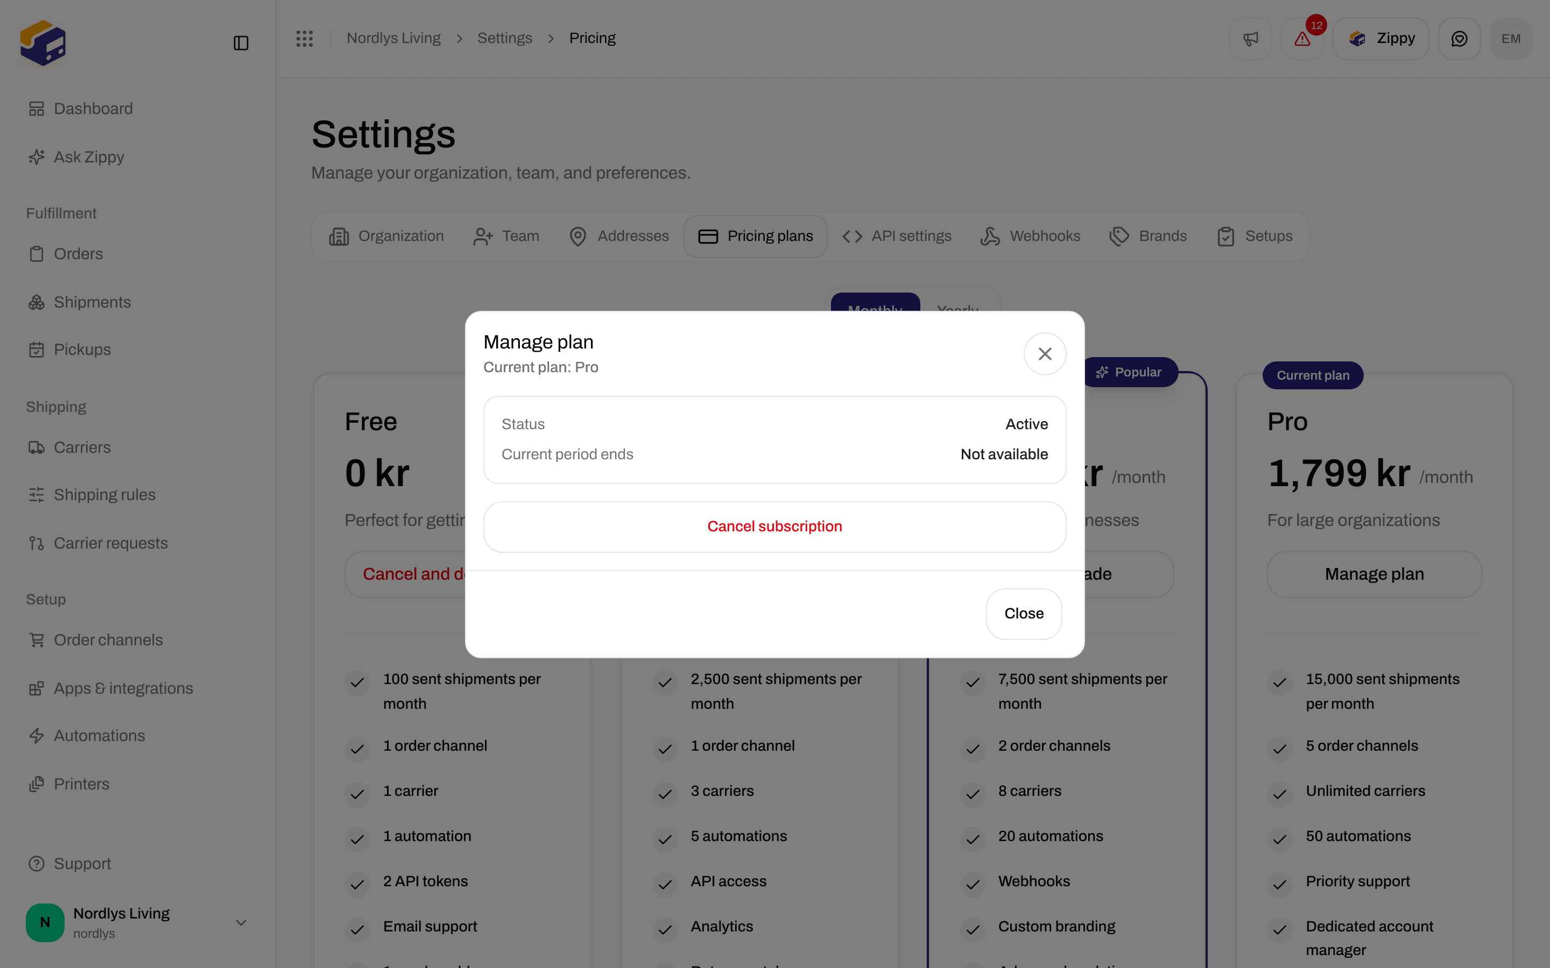Open EM user avatar menu
The width and height of the screenshot is (1550, 968).
point(1511,39)
